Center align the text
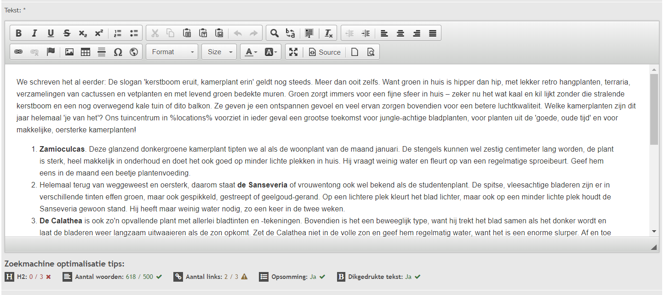Image resolution: width=664 pixels, height=295 pixels. pyautogui.click(x=401, y=33)
